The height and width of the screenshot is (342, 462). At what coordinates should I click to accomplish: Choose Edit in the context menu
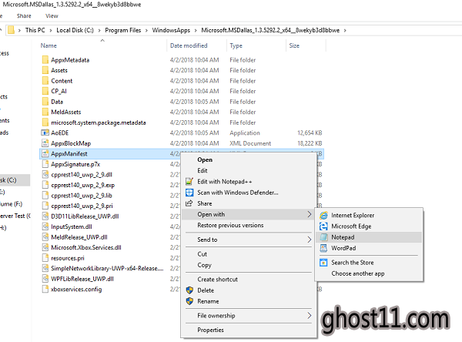[203, 171]
